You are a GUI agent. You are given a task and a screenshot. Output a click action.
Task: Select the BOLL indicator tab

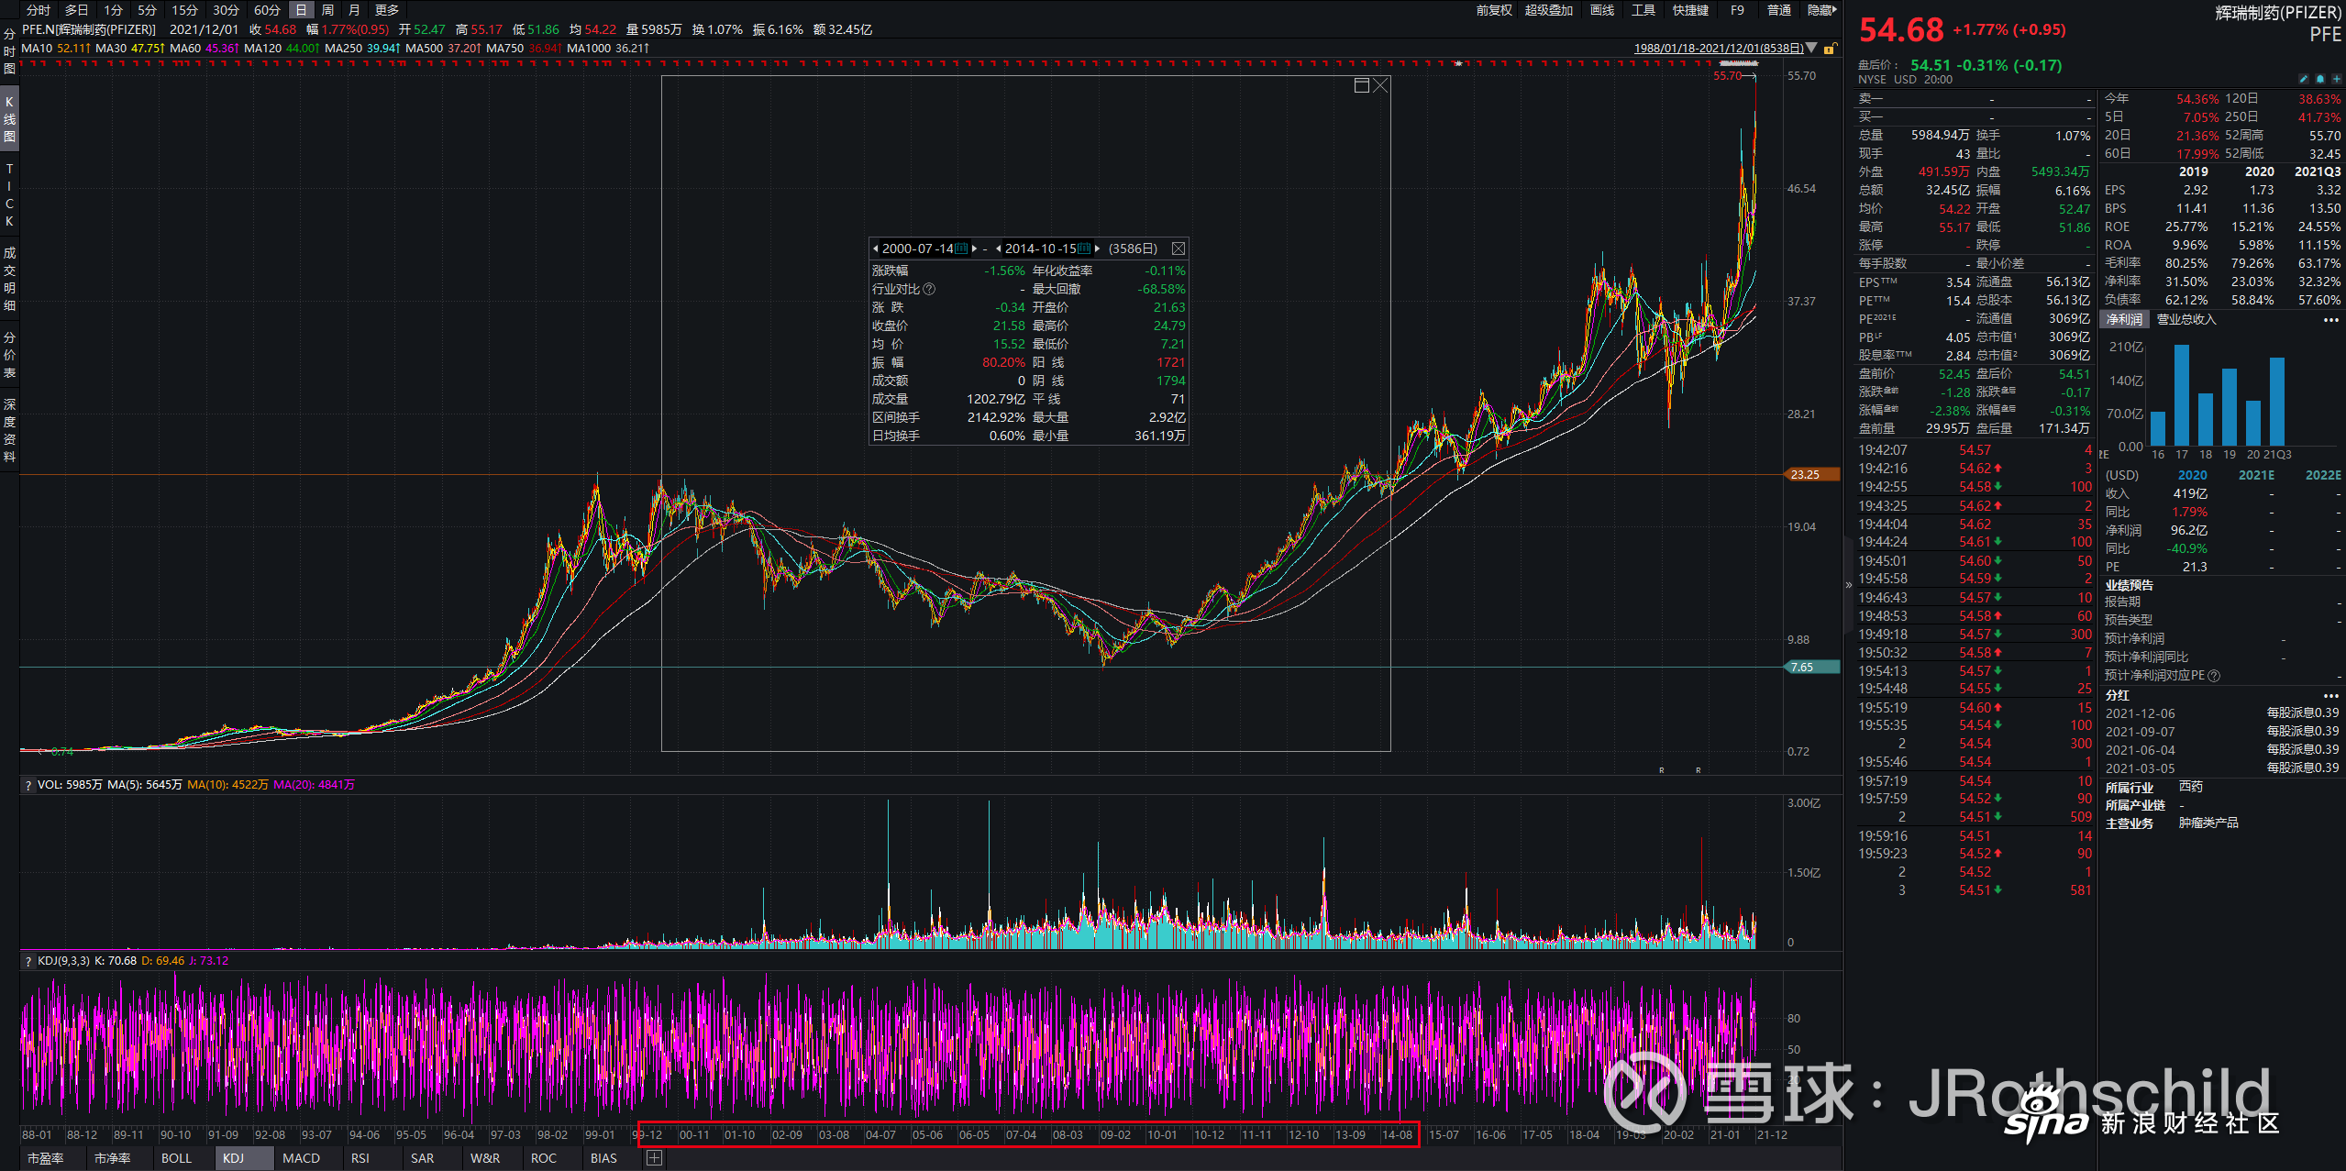pos(176,1158)
